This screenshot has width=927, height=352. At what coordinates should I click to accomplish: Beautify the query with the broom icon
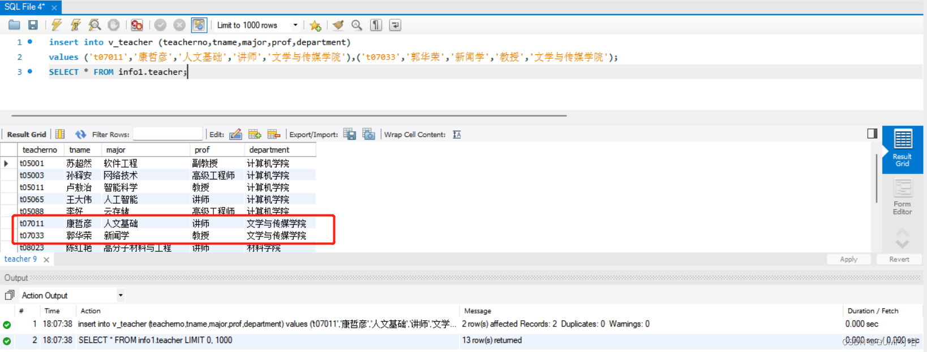point(338,25)
